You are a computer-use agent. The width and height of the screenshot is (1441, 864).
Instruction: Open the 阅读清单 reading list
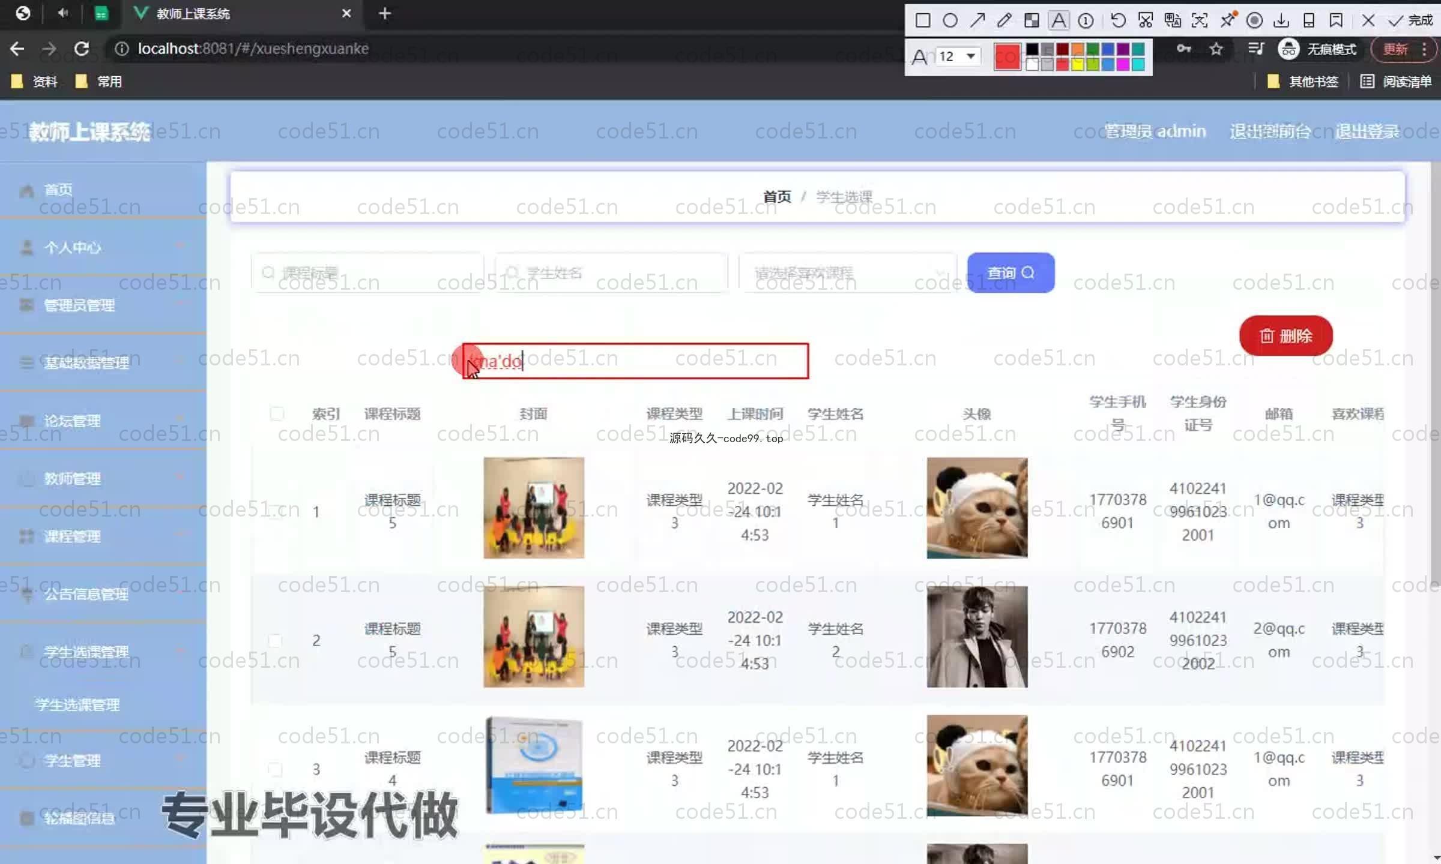pyautogui.click(x=1397, y=82)
